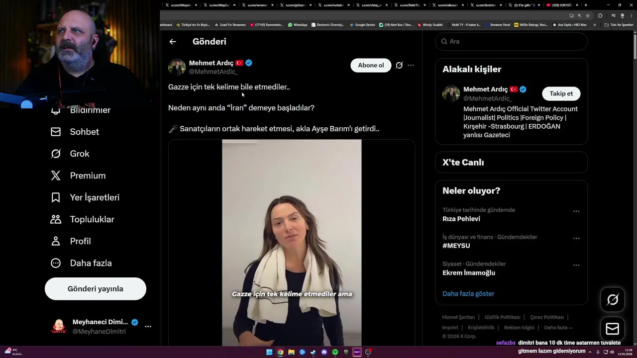This screenshot has width=637, height=358.
Task: Open WhatsApp bookmark
Action: (298, 24)
